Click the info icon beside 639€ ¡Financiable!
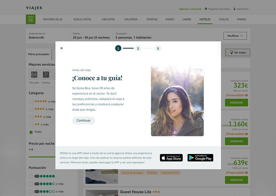Image resolution: width=276 pixels, height=196 pixels. click(x=246, y=172)
